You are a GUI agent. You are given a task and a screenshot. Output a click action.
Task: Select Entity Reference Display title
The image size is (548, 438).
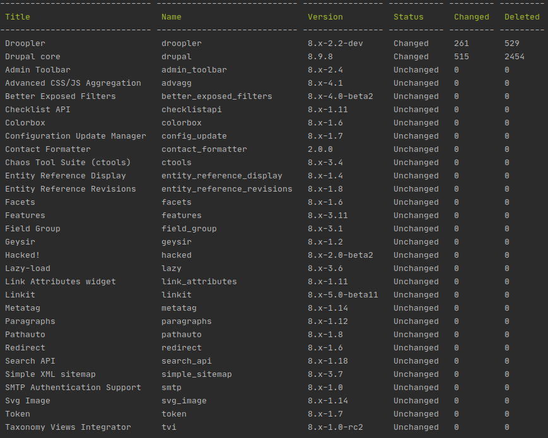(x=66, y=176)
